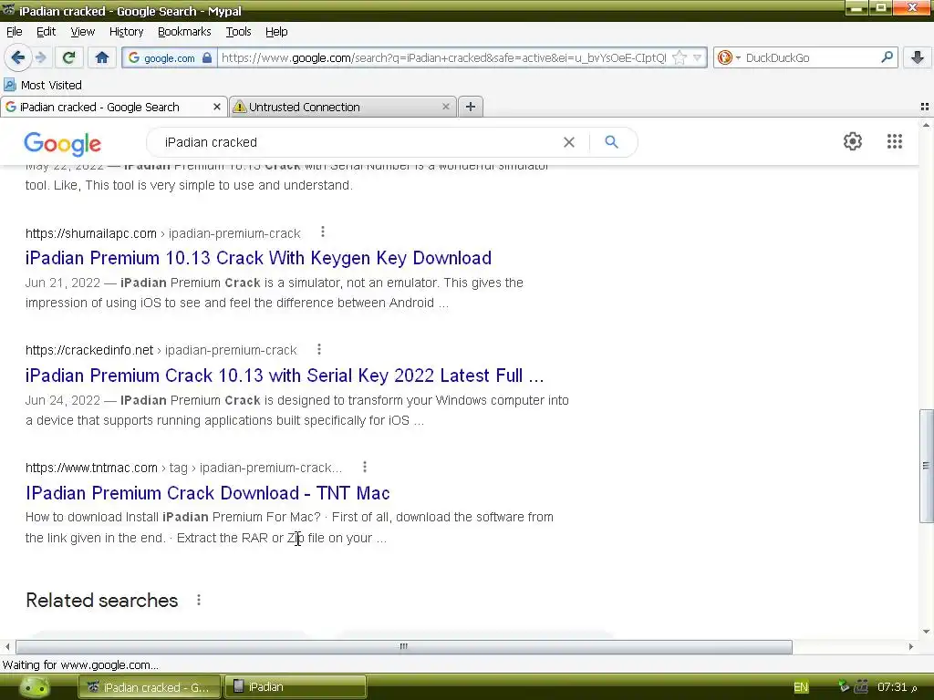Open the Bookmarks menu
Image resolution: width=934 pixels, height=700 pixels.
pyautogui.click(x=184, y=32)
